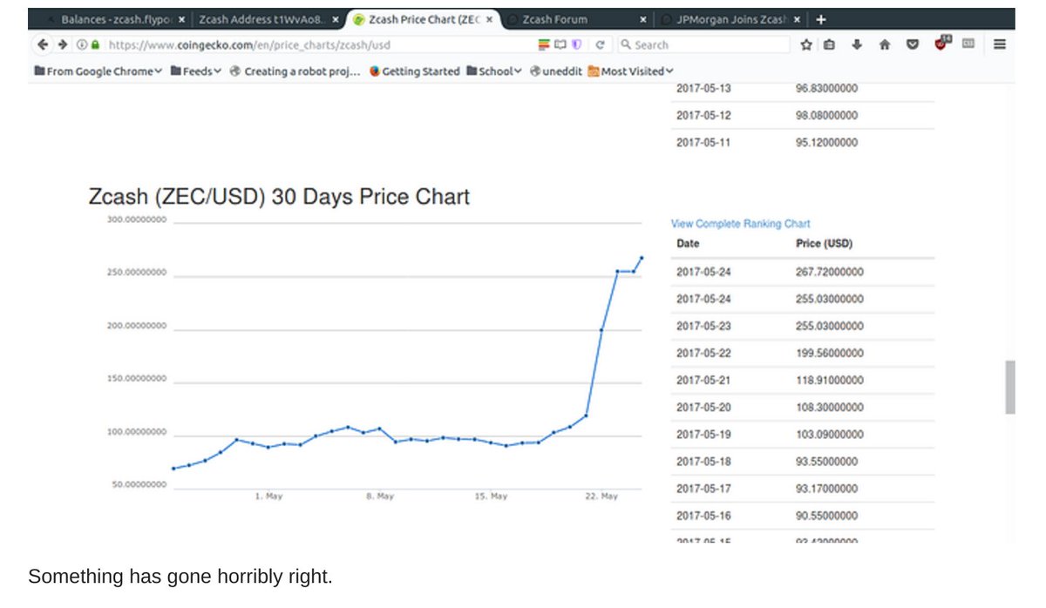The height and width of the screenshot is (608, 1046).
Task: Select the price 98.08000000 cell
Action: coord(826,115)
